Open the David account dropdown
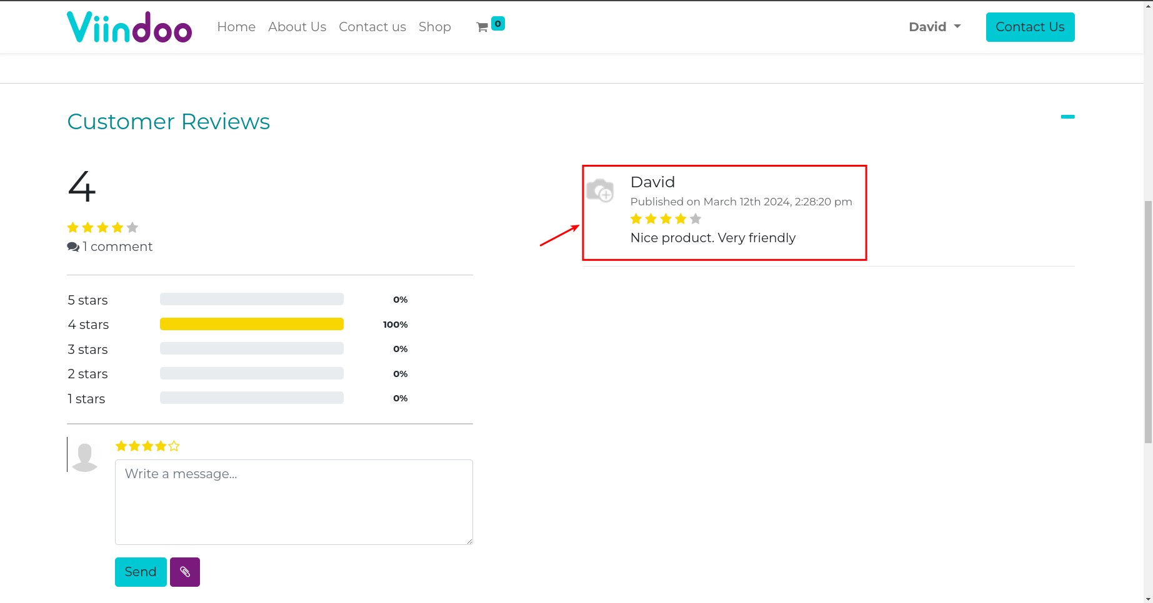Image resolution: width=1153 pixels, height=603 pixels. (x=934, y=26)
